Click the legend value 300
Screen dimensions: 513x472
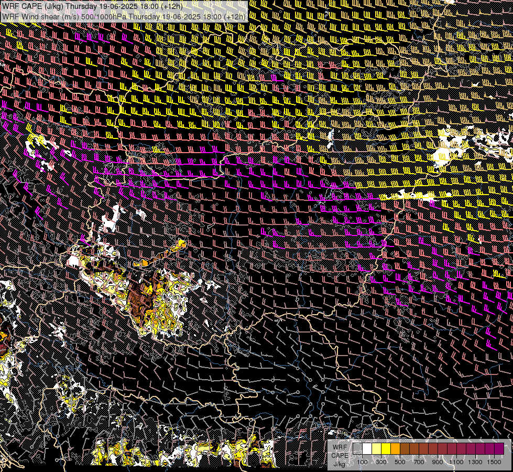pos(381,462)
